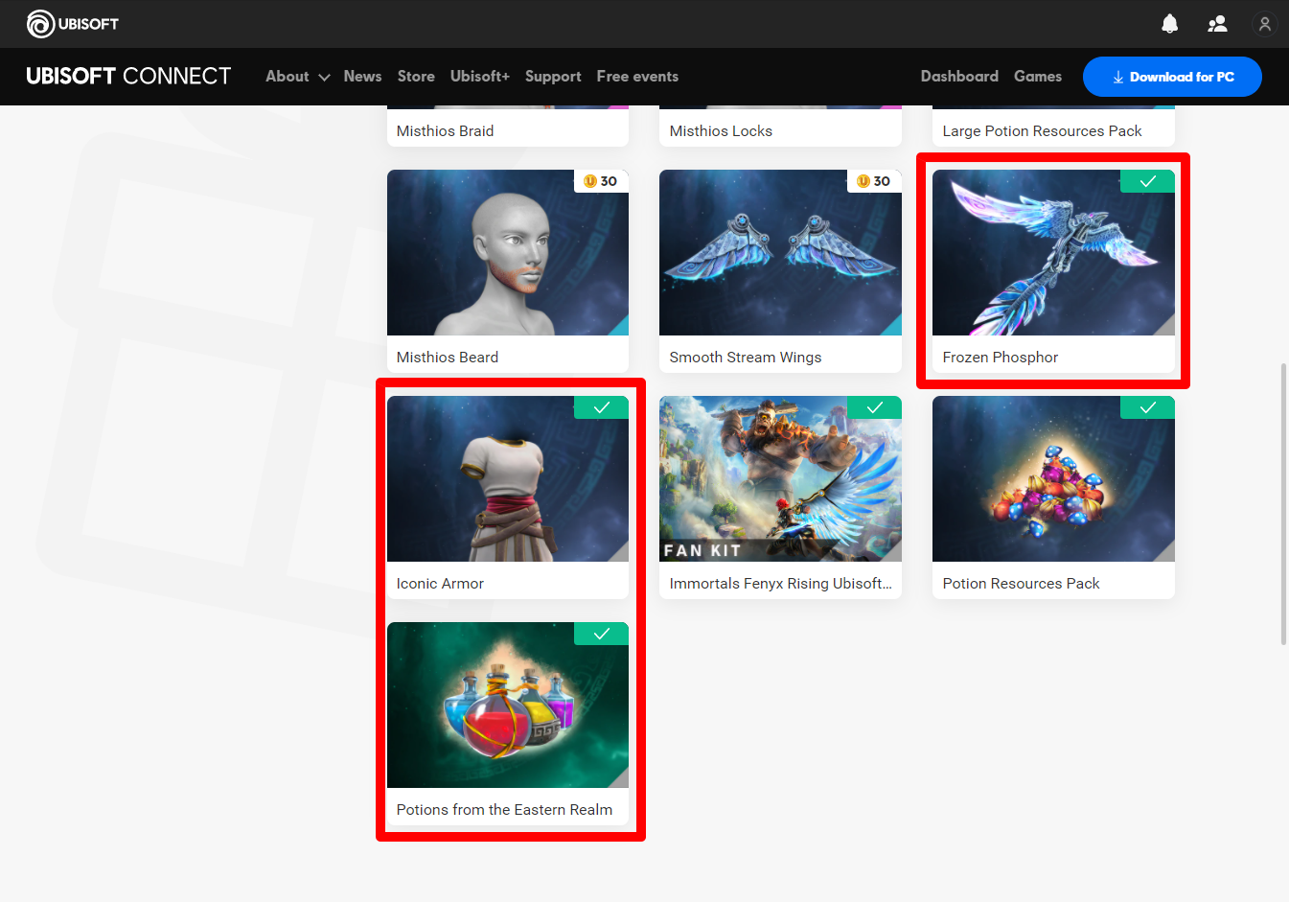Click green checkmark on Eastern Realm potions
The image size is (1289, 902).
coord(601,634)
